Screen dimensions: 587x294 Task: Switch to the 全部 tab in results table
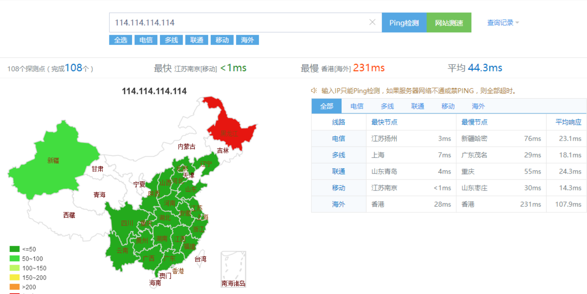327,106
